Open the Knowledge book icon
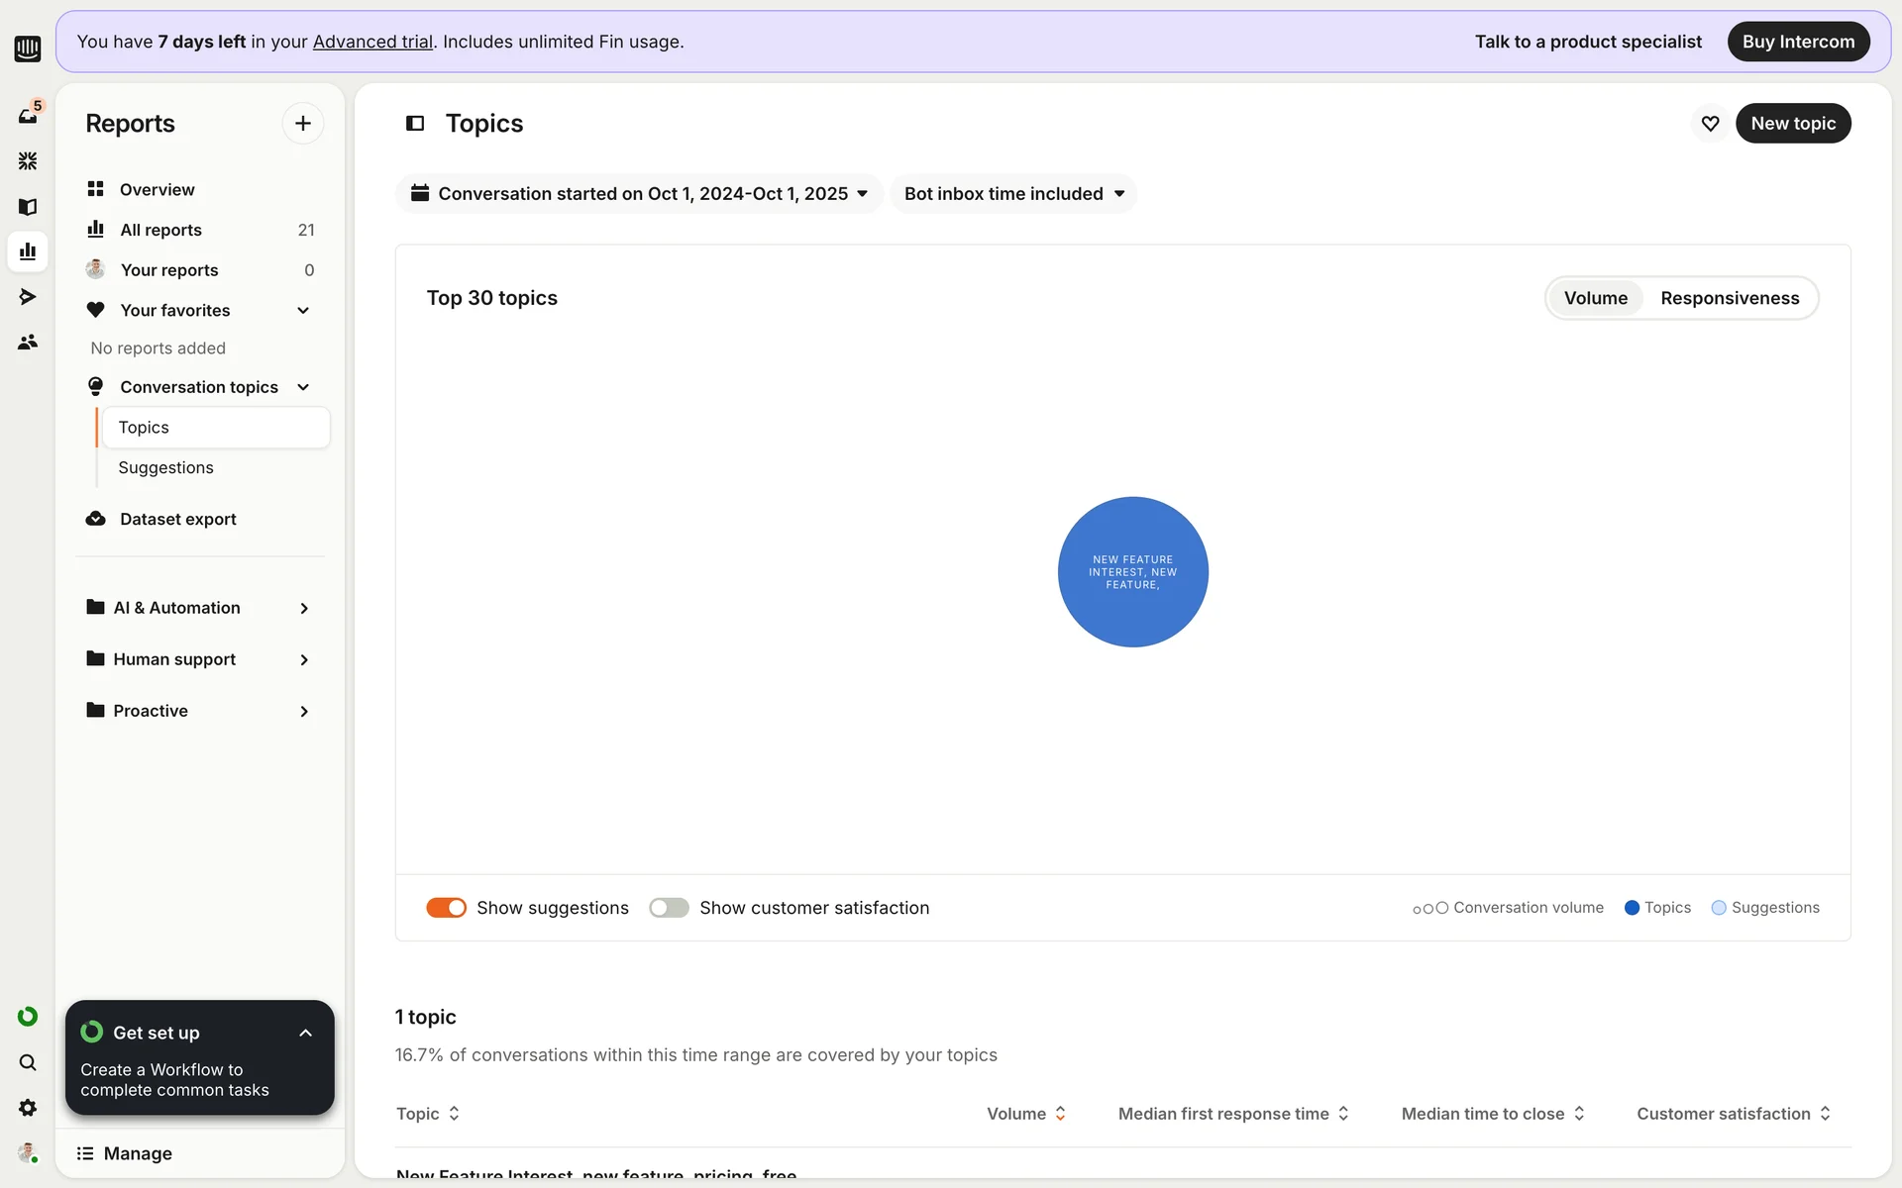The width and height of the screenshot is (1902, 1188). click(x=28, y=206)
